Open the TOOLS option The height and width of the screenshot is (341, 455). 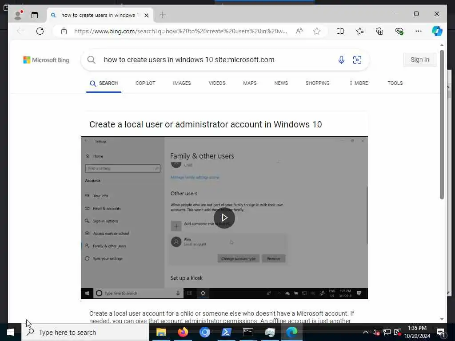(x=395, y=83)
